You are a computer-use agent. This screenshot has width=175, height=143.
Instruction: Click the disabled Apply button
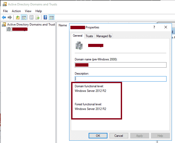[140, 136]
